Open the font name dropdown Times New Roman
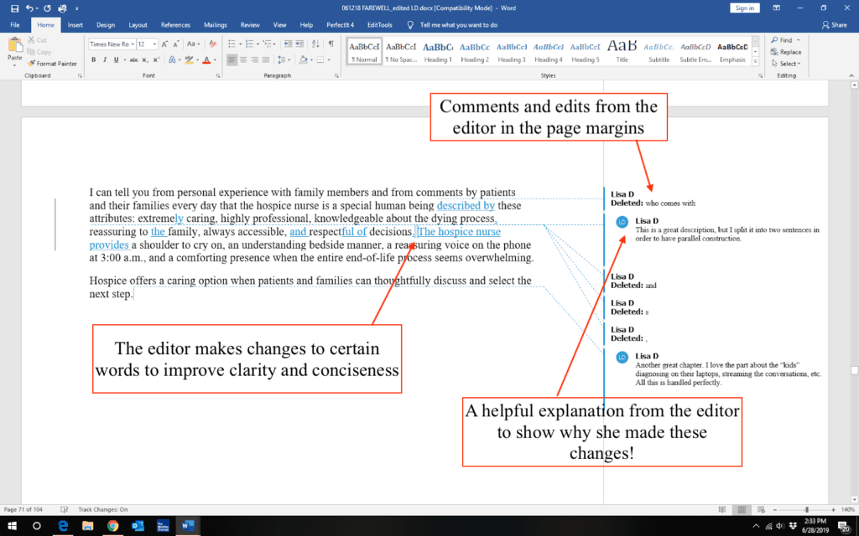Viewport: 859px width, 536px height. [133, 44]
